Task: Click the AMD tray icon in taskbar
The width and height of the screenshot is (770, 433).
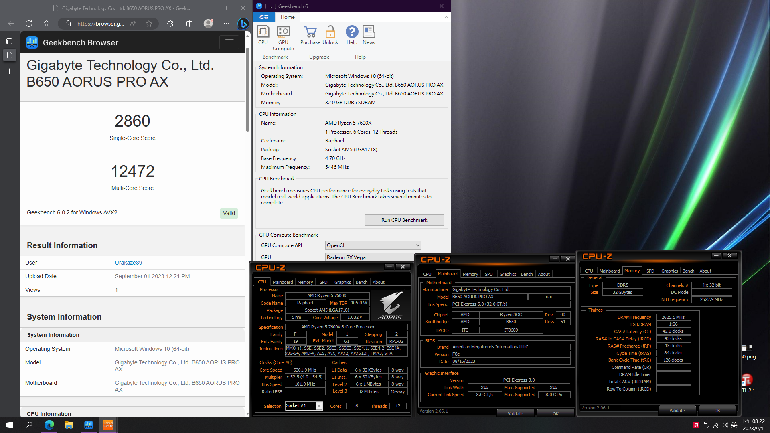Action: pyautogui.click(x=696, y=425)
